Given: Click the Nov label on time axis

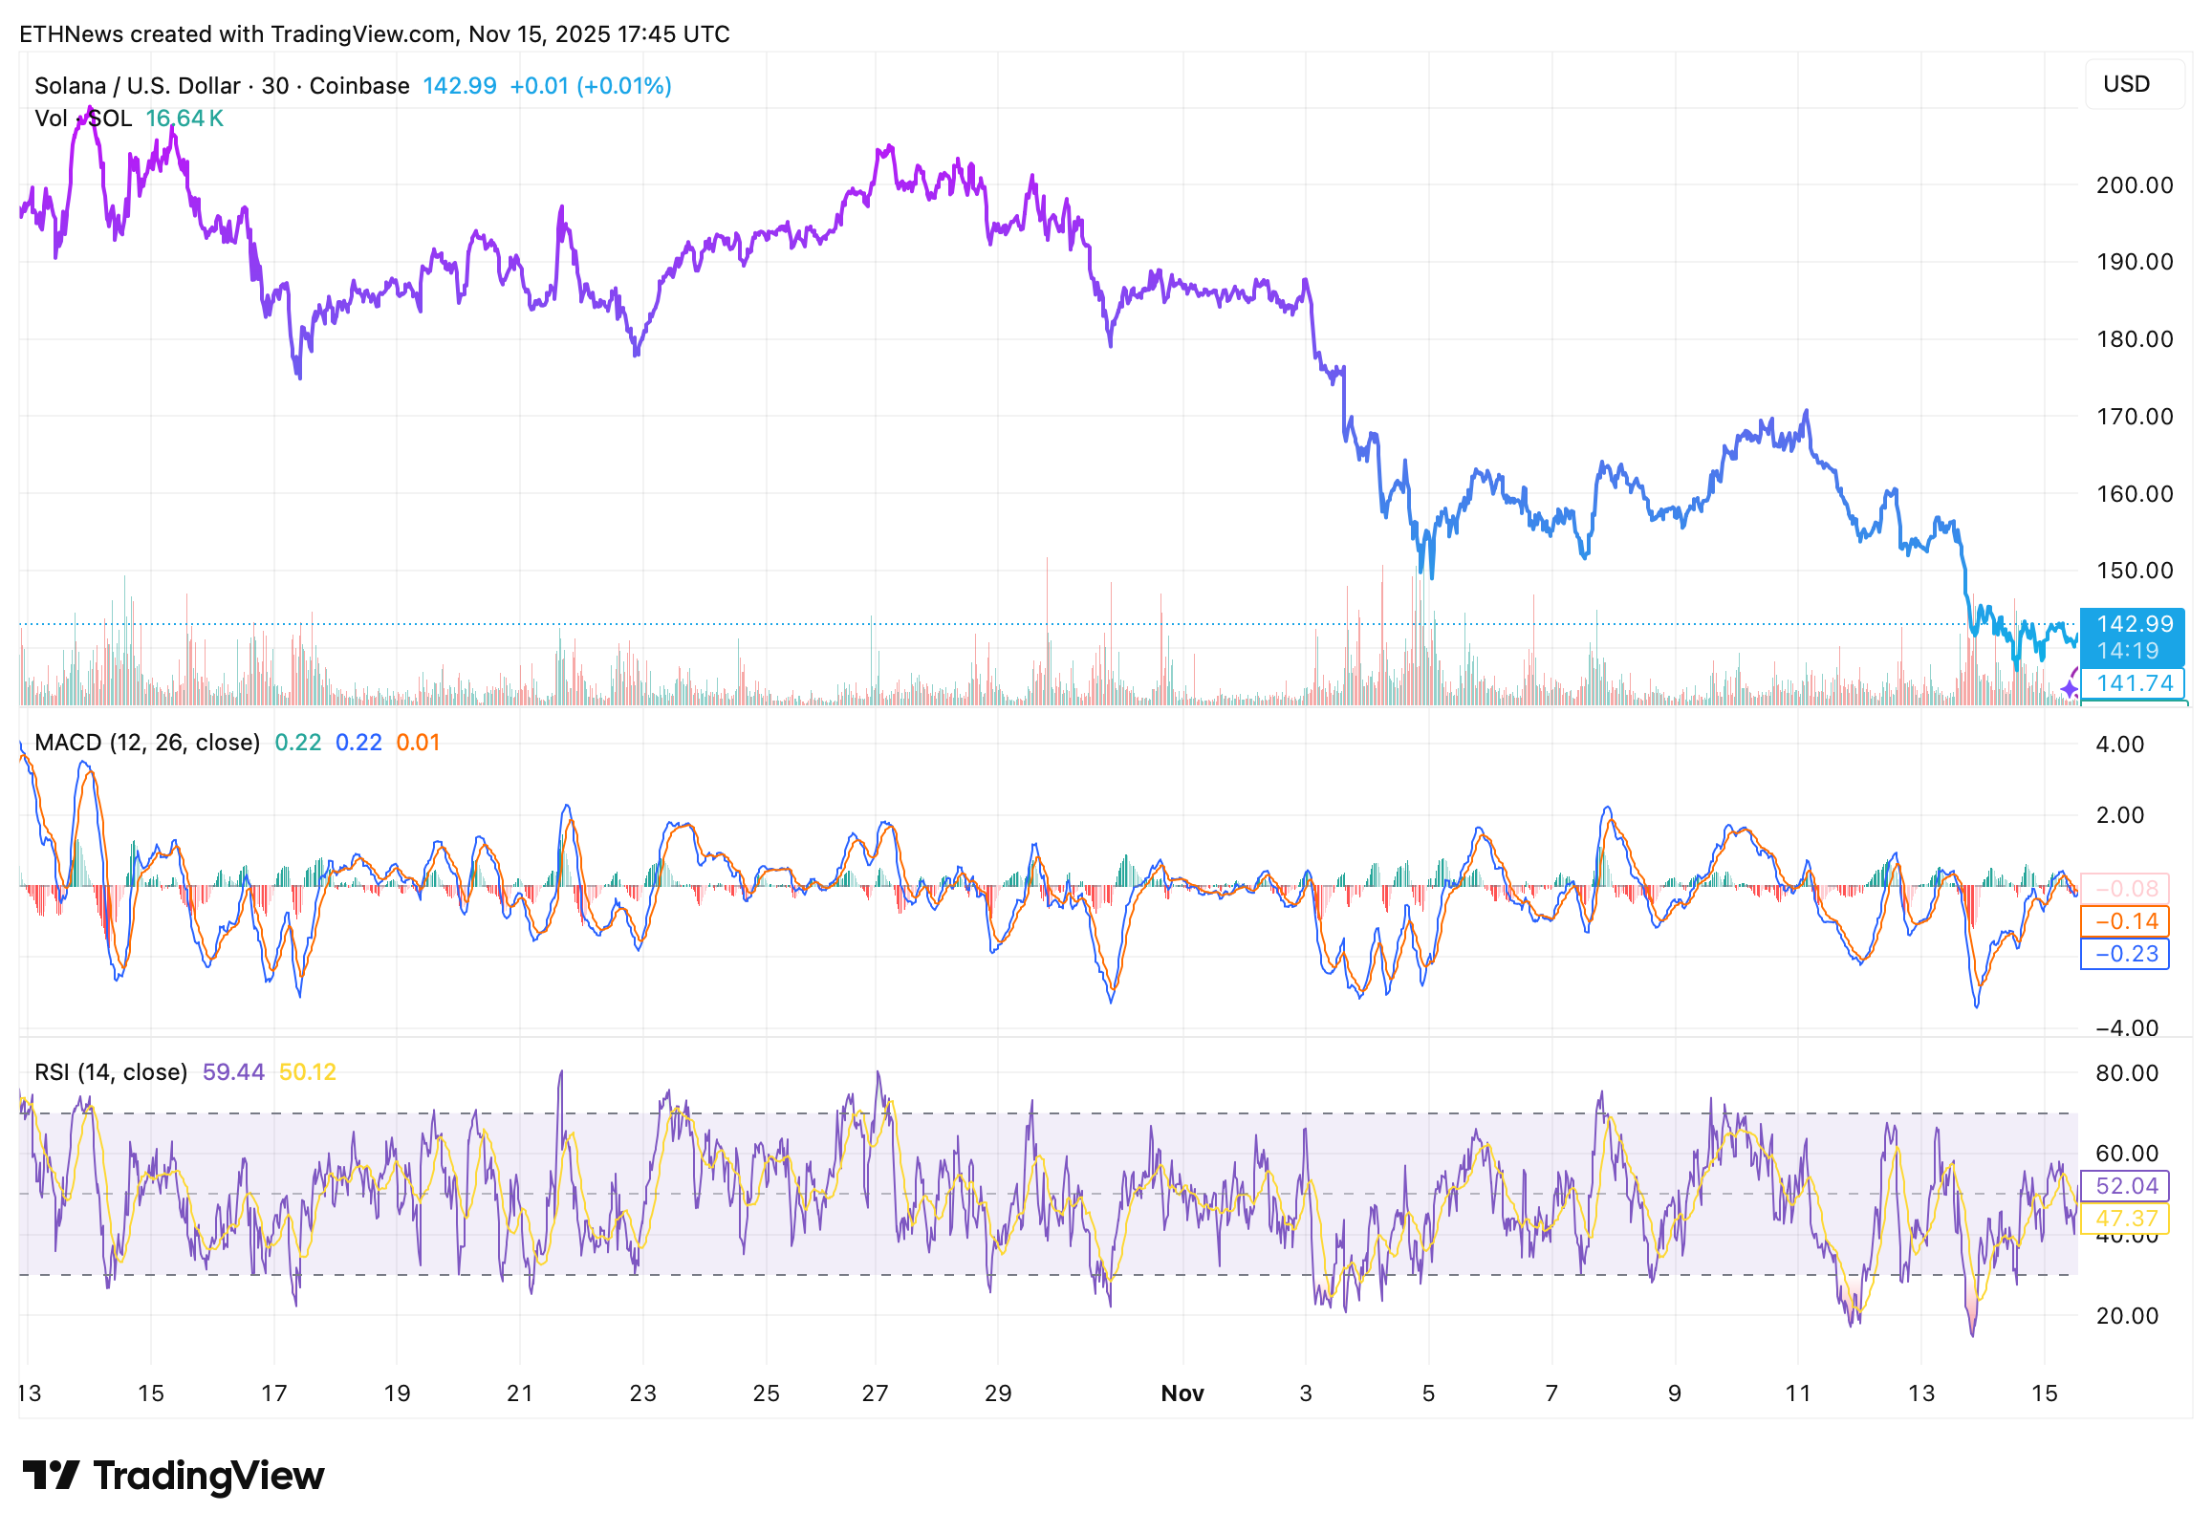Looking at the screenshot, I should pos(1182,1393).
